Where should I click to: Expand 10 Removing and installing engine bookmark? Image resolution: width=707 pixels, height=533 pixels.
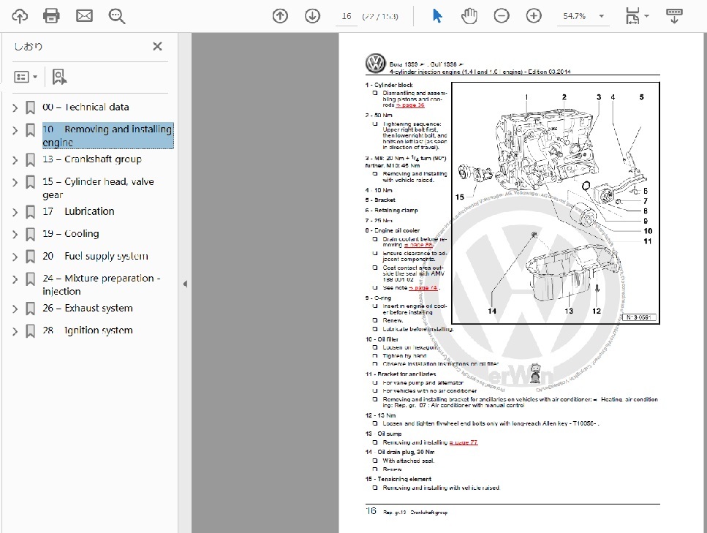coord(15,130)
